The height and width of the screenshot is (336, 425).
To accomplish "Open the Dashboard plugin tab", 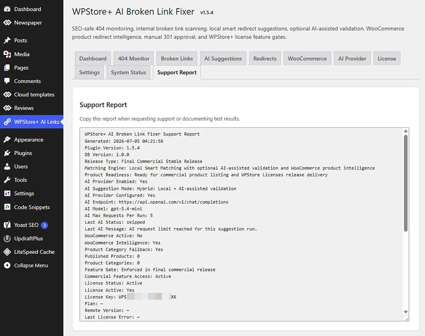I will (93, 58).
